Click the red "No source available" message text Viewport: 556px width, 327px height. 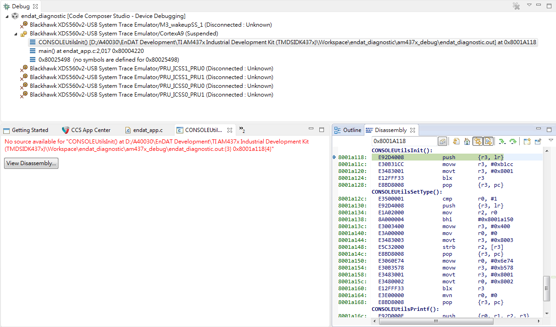coord(157,145)
